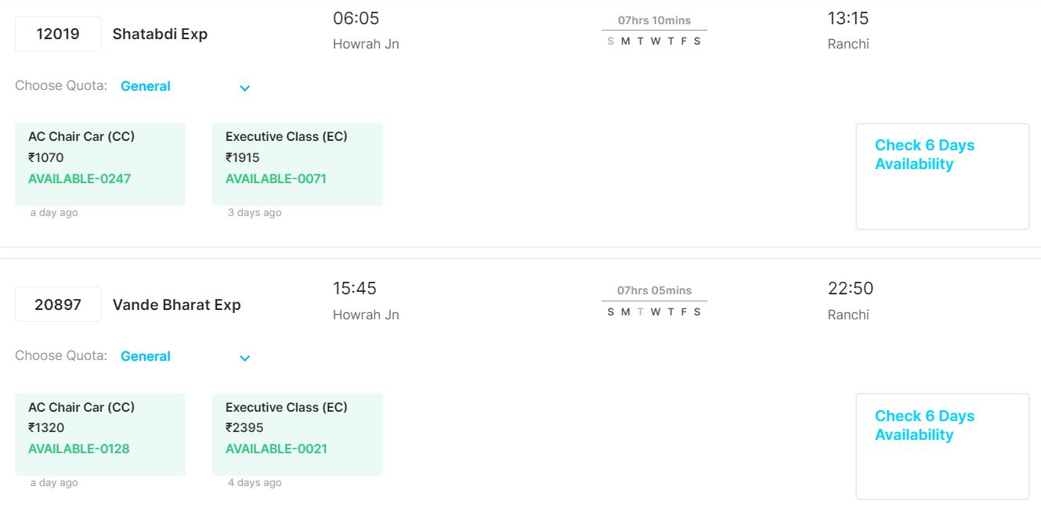Click the 13:15 Ranchi arrival time
Image resolution: width=1041 pixels, height=508 pixels.
tap(848, 19)
